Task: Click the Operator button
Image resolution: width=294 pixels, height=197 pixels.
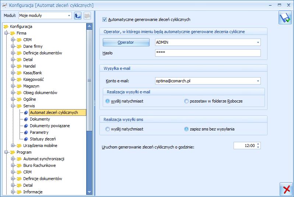Action: click(126, 42)
